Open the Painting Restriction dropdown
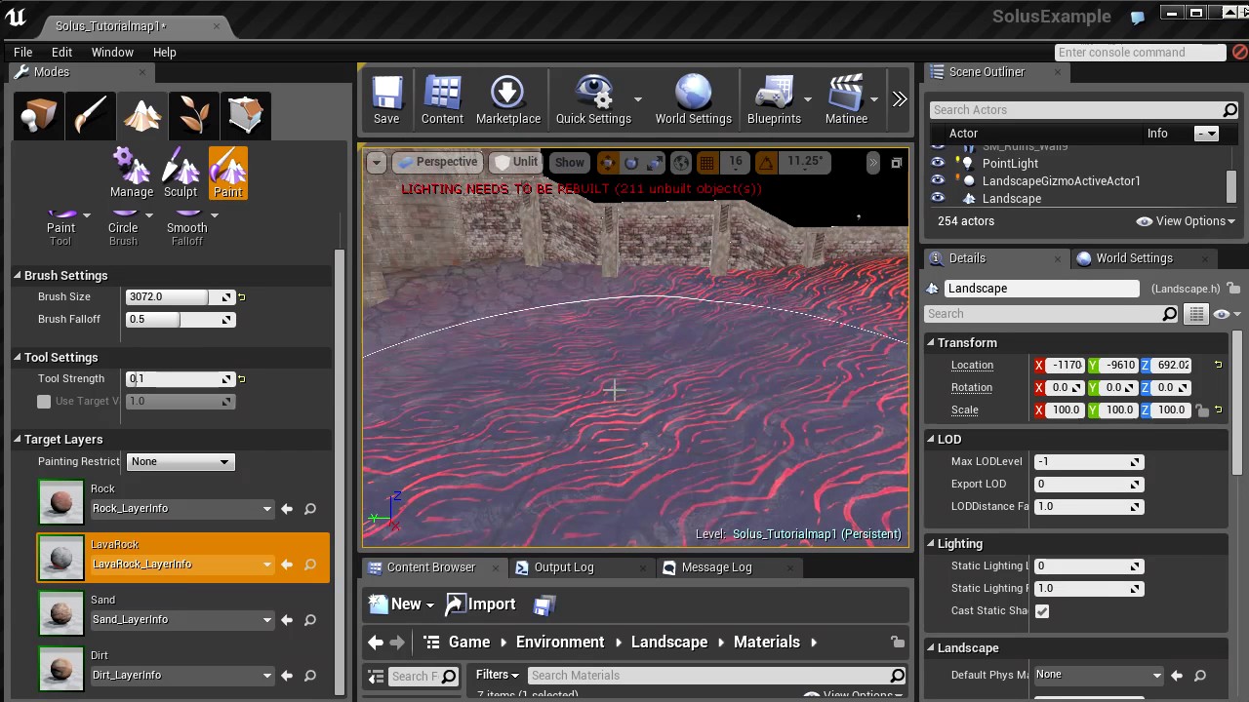This screenshot has height=702, width=1249. click(x=181, y=462)
